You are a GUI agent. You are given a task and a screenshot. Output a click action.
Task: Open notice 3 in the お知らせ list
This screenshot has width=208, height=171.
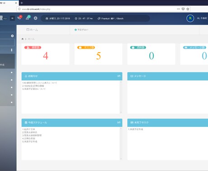[x=34, y=89]
